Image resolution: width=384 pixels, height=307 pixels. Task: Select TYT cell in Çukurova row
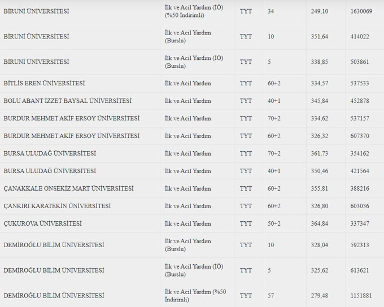pyautogui.click(x=246, y=223)
